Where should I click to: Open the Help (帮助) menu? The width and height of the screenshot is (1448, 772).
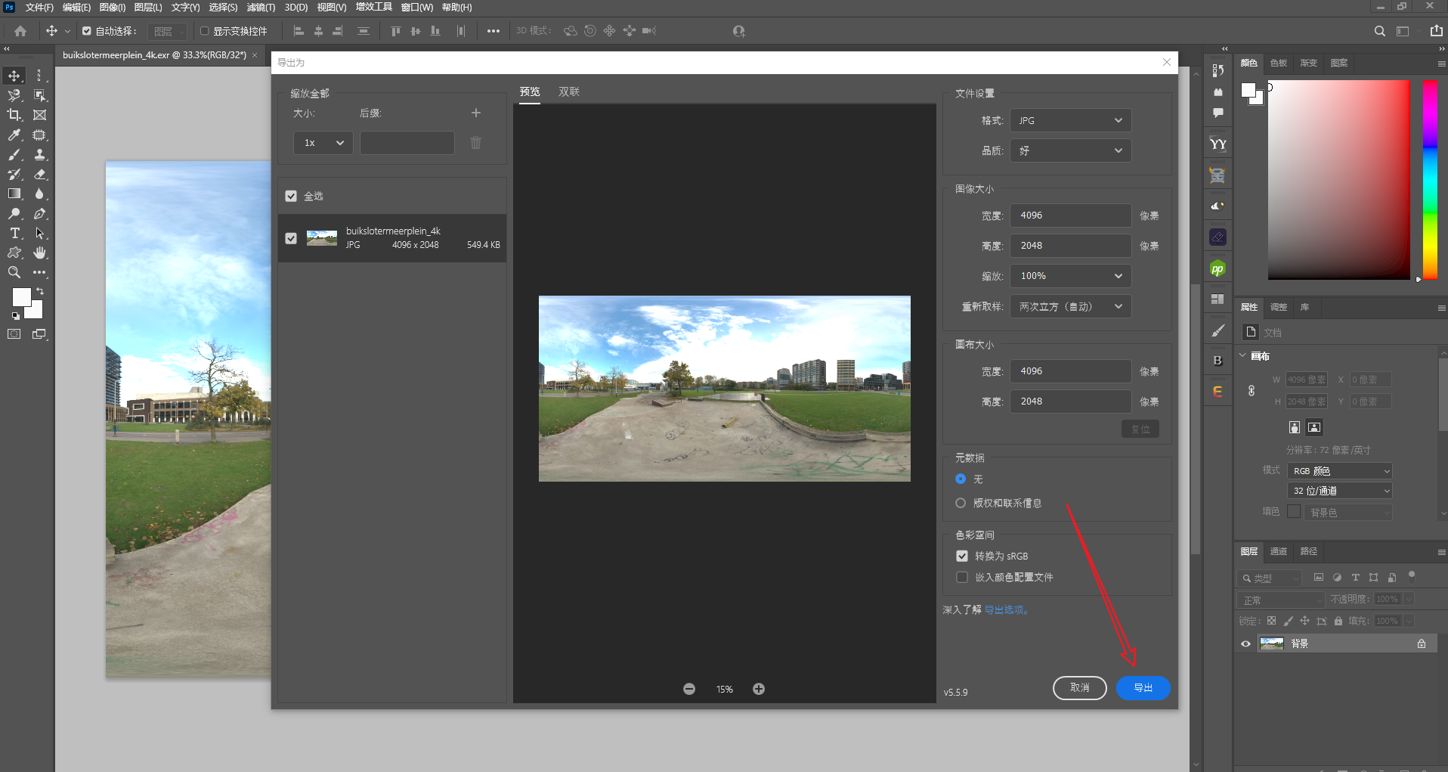click(x=456, y=8)
